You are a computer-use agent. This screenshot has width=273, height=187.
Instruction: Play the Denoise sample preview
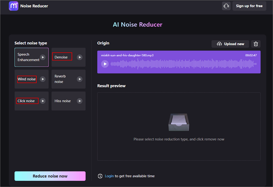point(80,57)
